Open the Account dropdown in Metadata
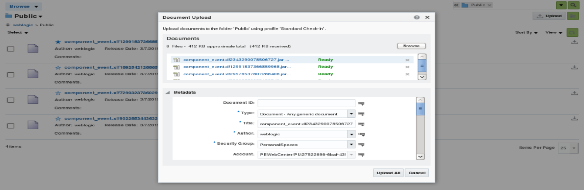Screen dimensions: 584x190 351,154
